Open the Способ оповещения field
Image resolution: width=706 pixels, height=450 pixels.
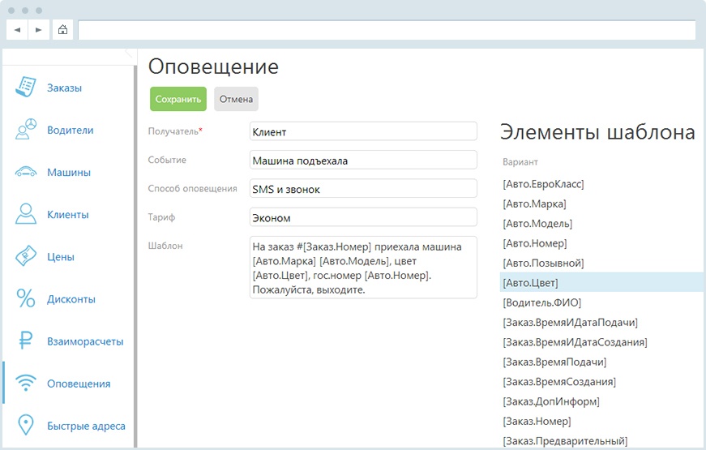click(x=363, y=189)
